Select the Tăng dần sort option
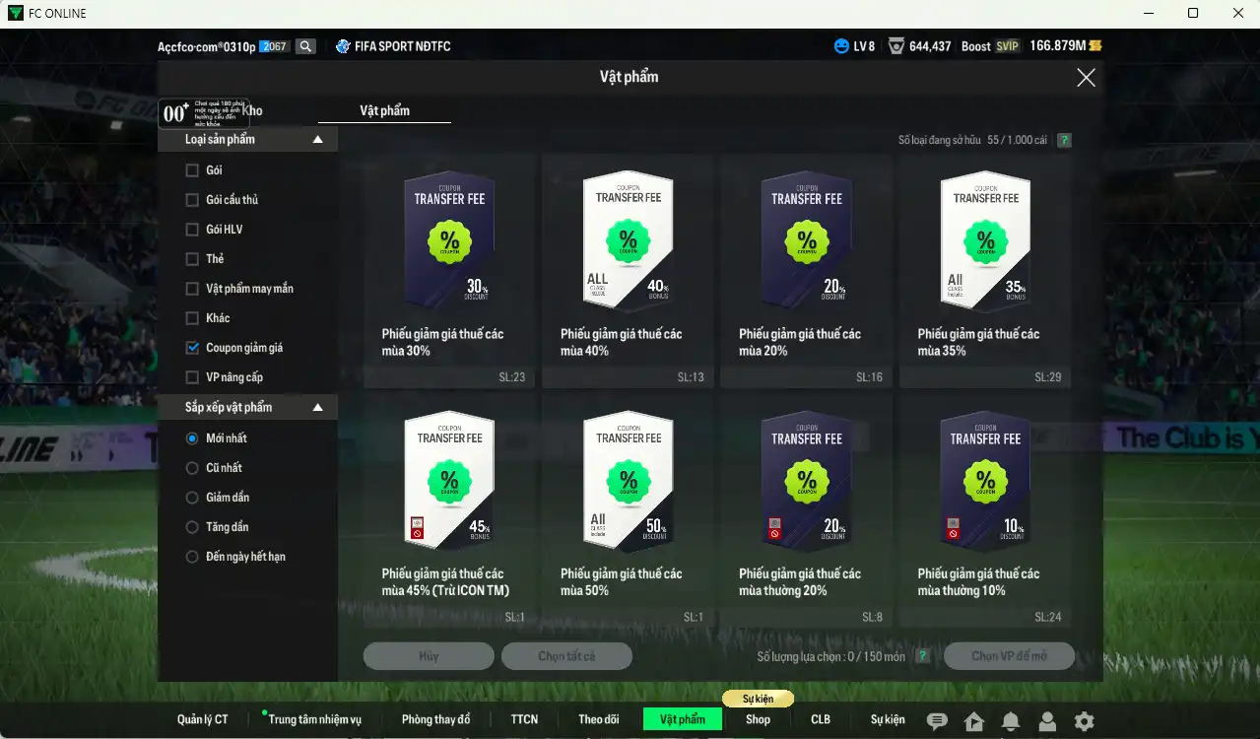This screenshot has height=739, width=1260. tap(192, 527)
